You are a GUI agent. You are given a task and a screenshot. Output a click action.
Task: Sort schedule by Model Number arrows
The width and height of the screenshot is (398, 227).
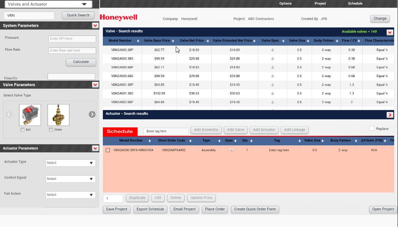[149, 141]
